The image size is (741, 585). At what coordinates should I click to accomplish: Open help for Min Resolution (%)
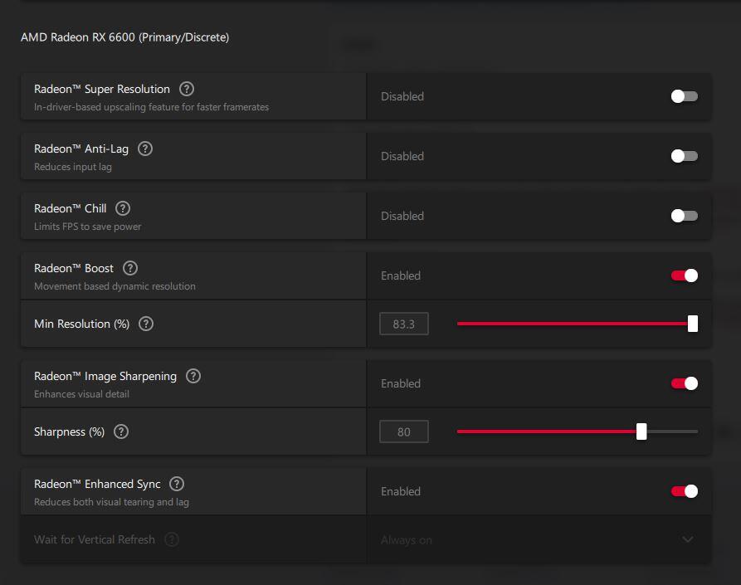(146, 324)
